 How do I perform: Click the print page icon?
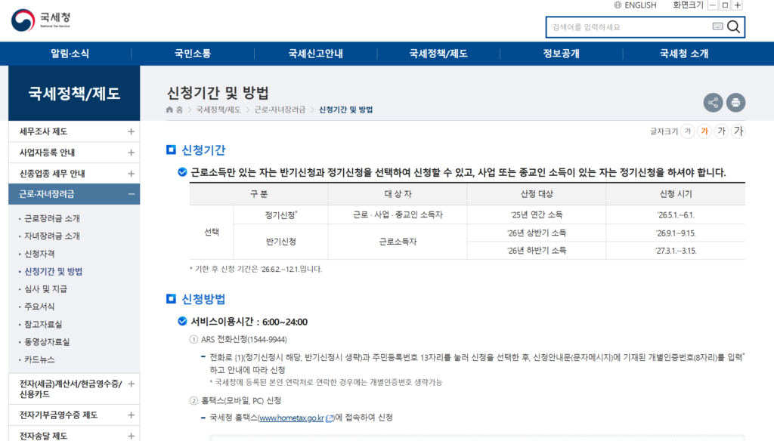(735, 103)
